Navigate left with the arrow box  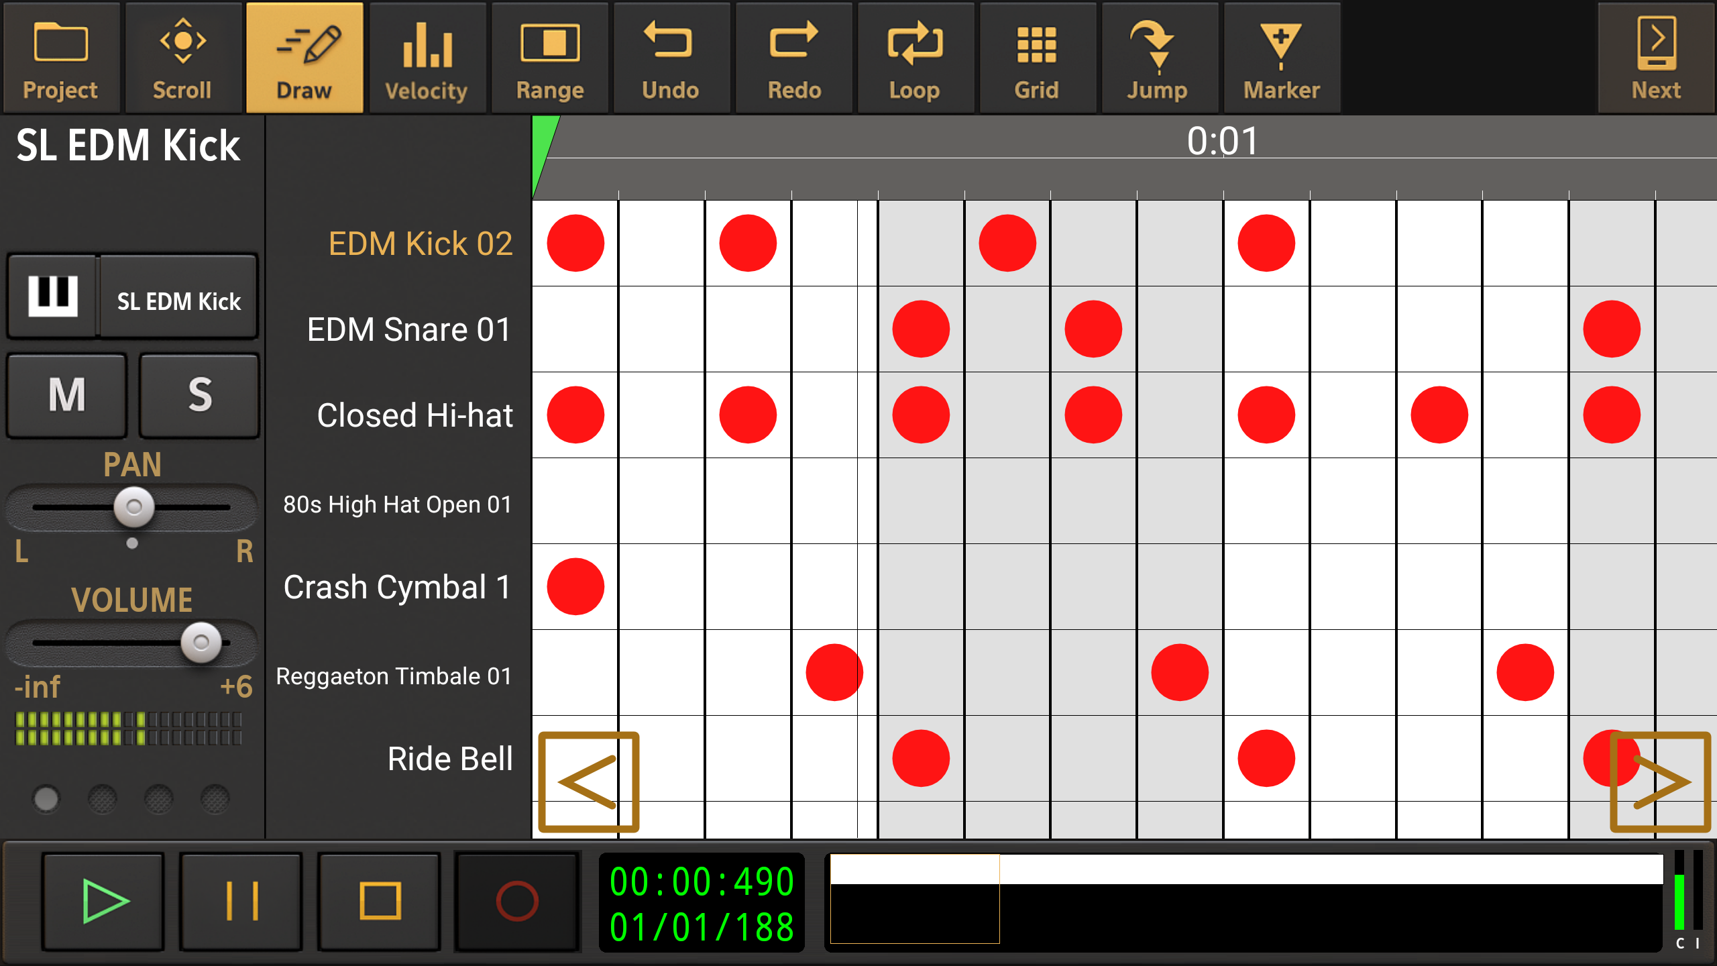[588, 782]
